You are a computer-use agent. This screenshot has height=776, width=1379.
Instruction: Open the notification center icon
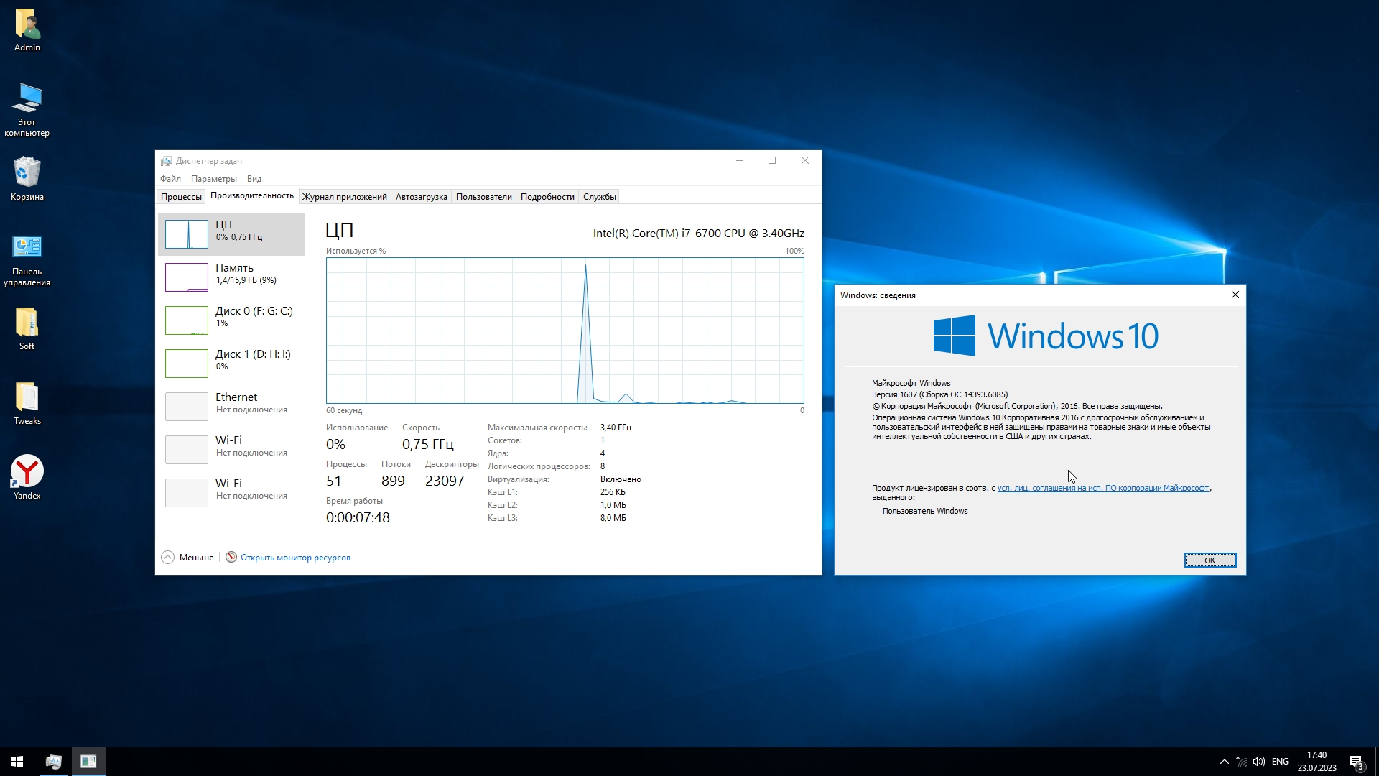pos(1356,762)
